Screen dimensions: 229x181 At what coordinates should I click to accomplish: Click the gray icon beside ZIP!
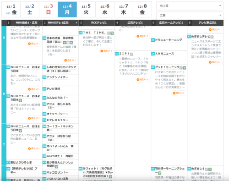point(131,54)
